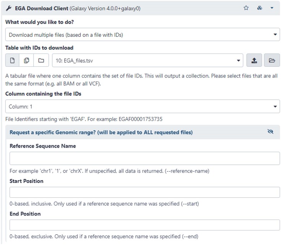Click the 'What would you like to do?' label
Viewport: 281px width, 245px height.
[x=39, y=22]
